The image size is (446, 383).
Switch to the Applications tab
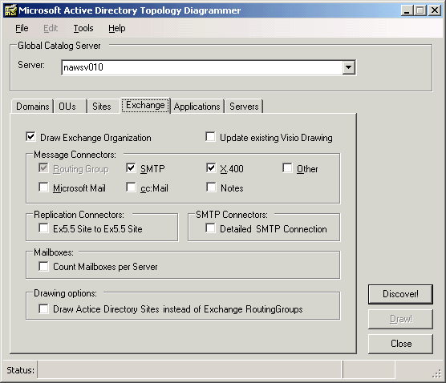click(x=197, y=107)
